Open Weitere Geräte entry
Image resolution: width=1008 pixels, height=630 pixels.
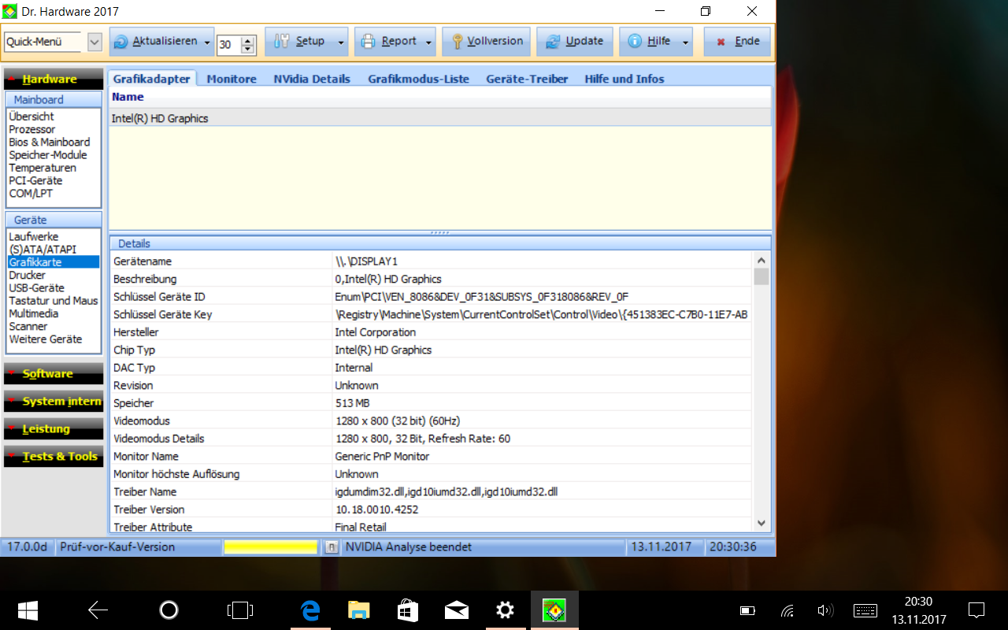coord(46,339)
